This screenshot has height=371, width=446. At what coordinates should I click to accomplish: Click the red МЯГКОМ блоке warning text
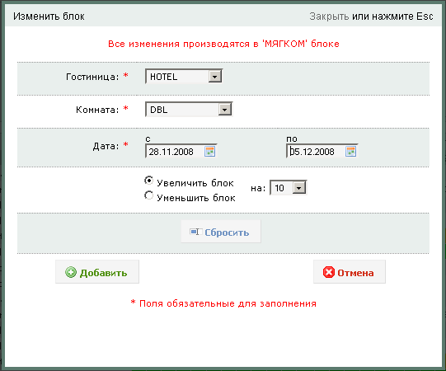[223, 44]
